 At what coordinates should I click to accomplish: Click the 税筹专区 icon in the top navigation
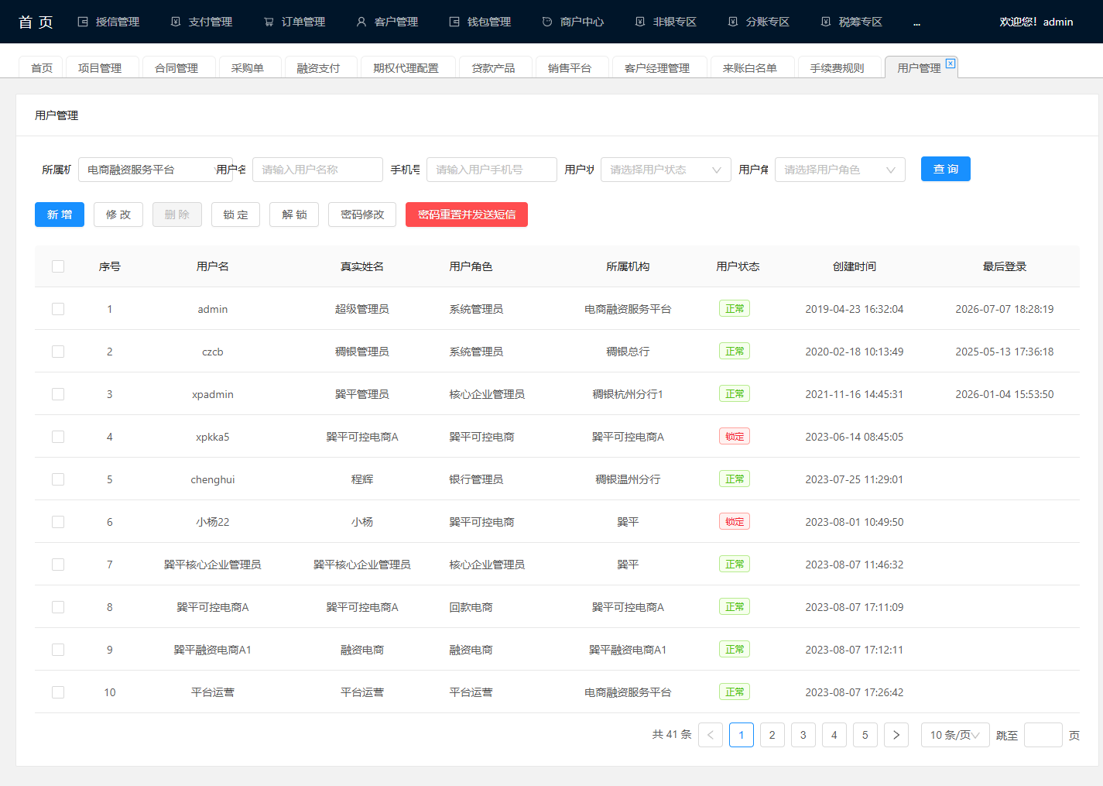(x=826, y=22)
